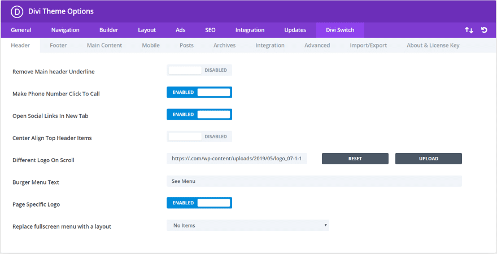
Task: Open the Replace fullscreen menu layout dropdown
Action: 248,226
